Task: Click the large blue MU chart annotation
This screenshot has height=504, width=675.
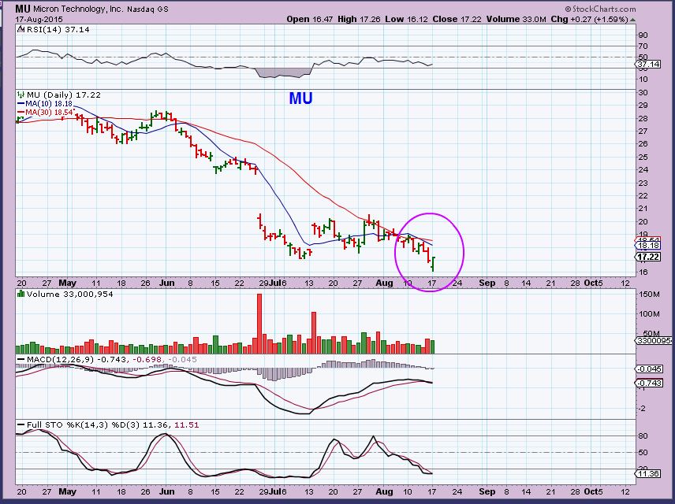Action: pyautogui.click(x=300, y=98)
